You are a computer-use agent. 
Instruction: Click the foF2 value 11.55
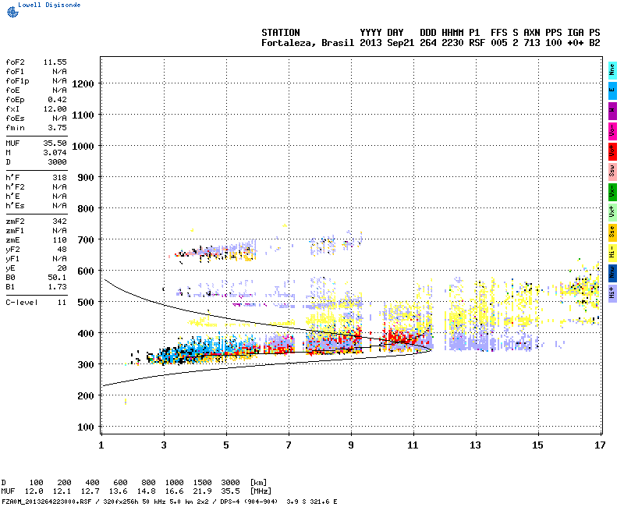click(55, 62)
